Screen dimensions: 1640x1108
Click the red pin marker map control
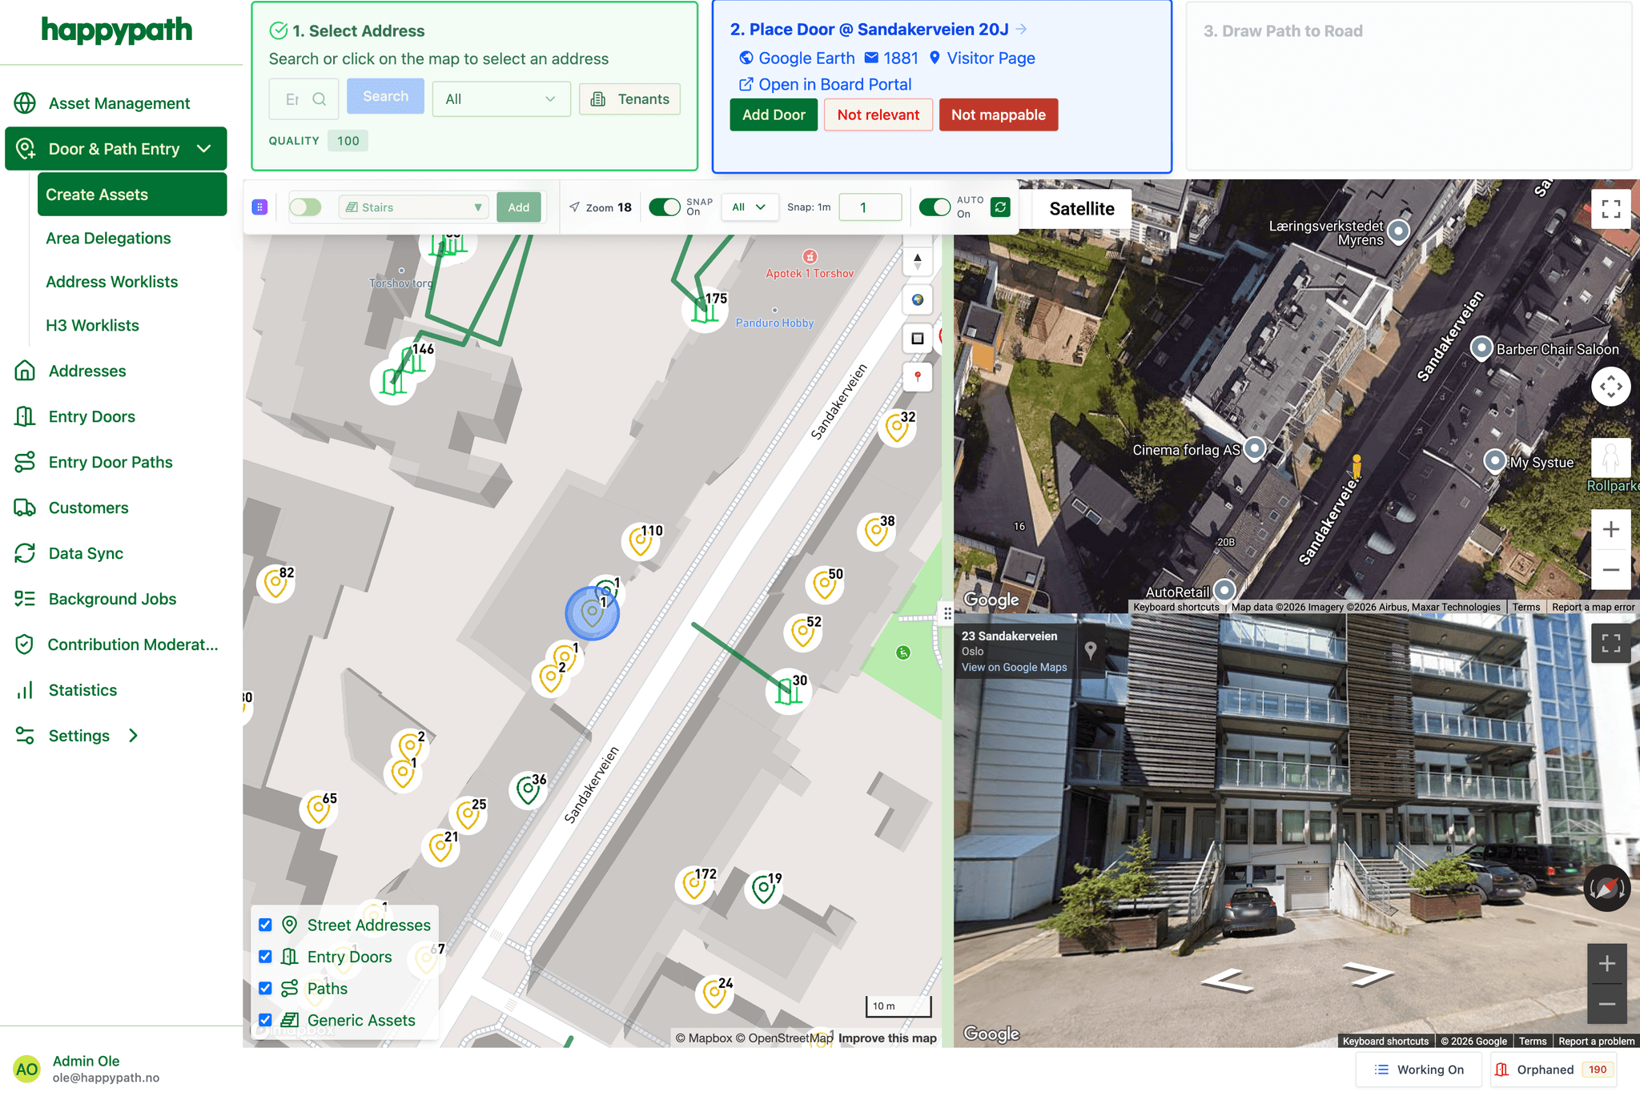pos(918,376)
